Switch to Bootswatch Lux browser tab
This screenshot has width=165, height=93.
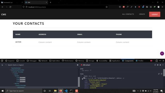coord(12,2)
